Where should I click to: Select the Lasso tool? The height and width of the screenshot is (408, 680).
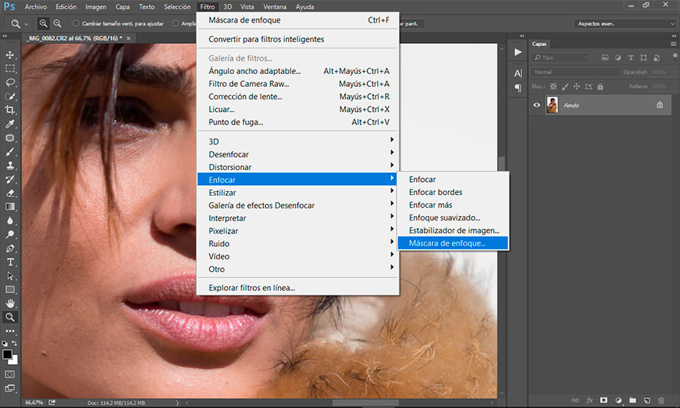[x=11, y=82]
